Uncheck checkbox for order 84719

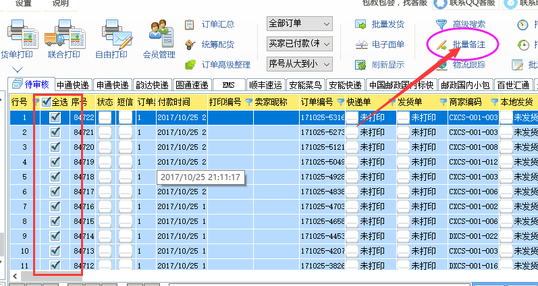(x=55, y=162)
